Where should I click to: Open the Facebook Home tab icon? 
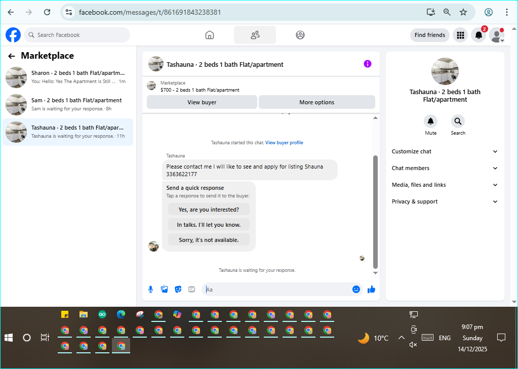click(210, 35)
